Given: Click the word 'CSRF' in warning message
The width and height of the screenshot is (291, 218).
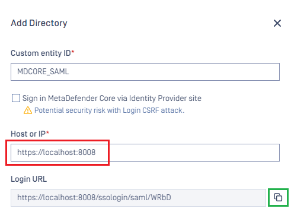Looking at the screenshot, I should [151, 110].
